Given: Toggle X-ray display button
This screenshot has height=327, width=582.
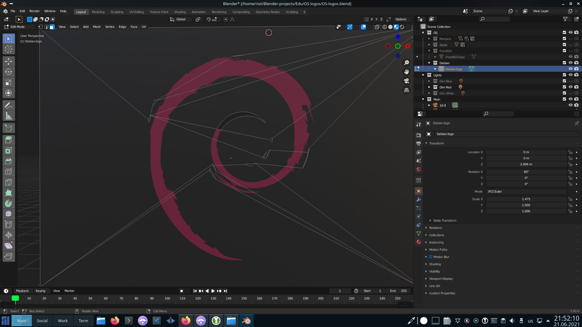Looking at the screenshot, I should point(377,27).
